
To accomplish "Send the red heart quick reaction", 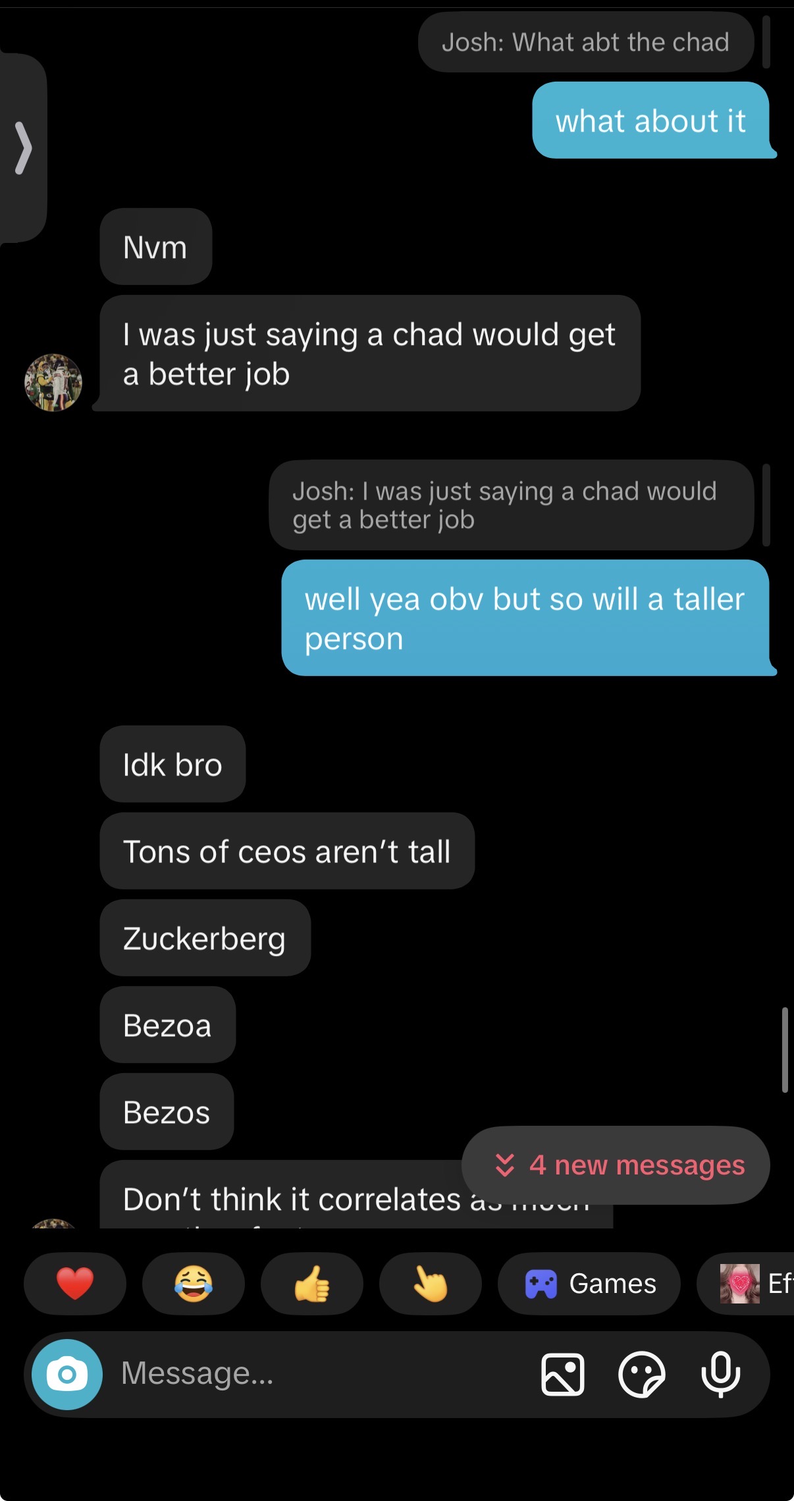I will coord(75,1283).
